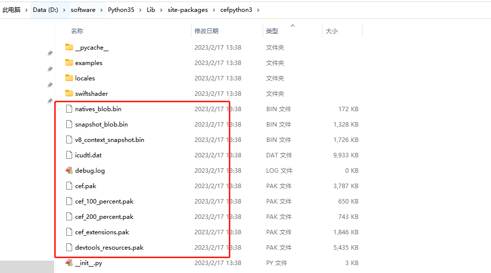Click the pin icon beside examples row
The image size is (491, 273).
click(x=50, y=69)
